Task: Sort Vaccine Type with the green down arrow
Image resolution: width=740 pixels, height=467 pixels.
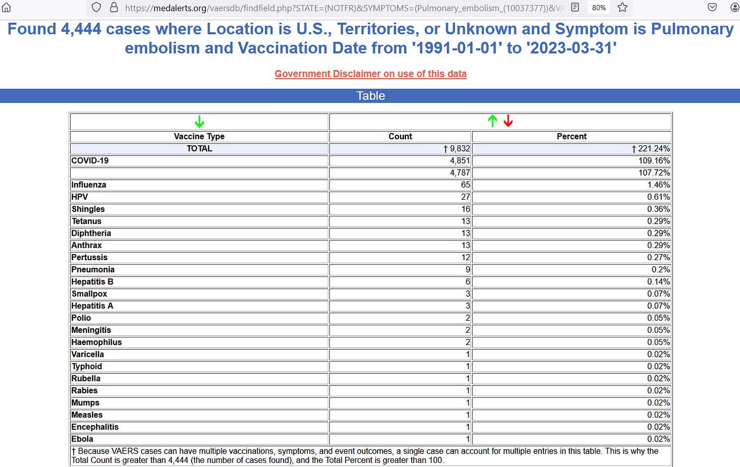Action: (x=199, y=121)
